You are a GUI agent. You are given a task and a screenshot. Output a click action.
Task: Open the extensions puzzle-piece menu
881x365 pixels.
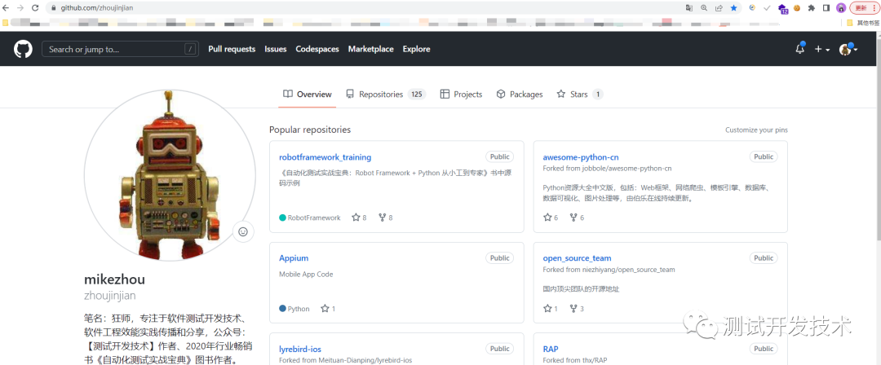click(812, 8)
